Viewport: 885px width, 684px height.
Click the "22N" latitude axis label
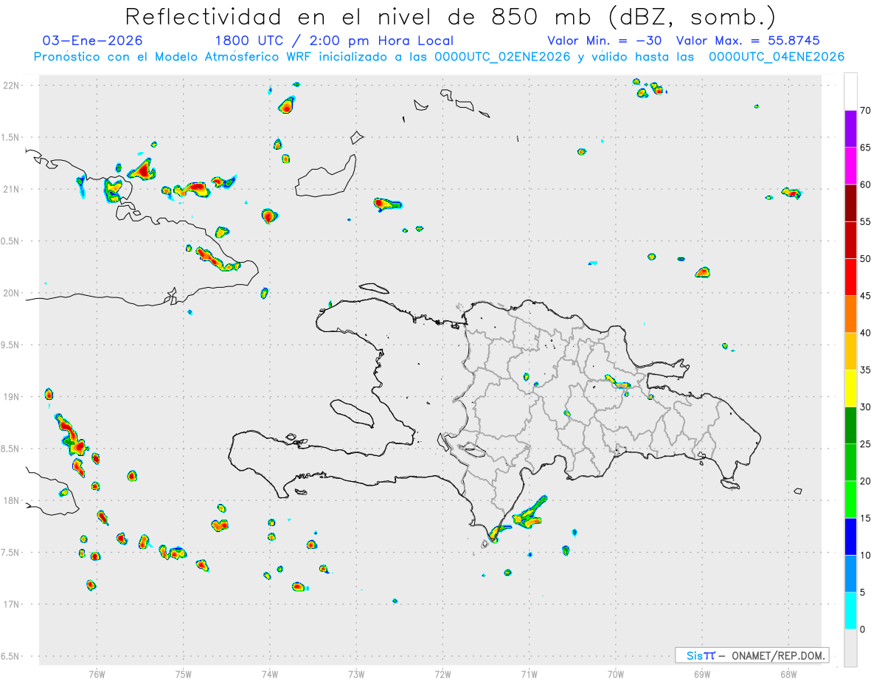pos(11,86)
